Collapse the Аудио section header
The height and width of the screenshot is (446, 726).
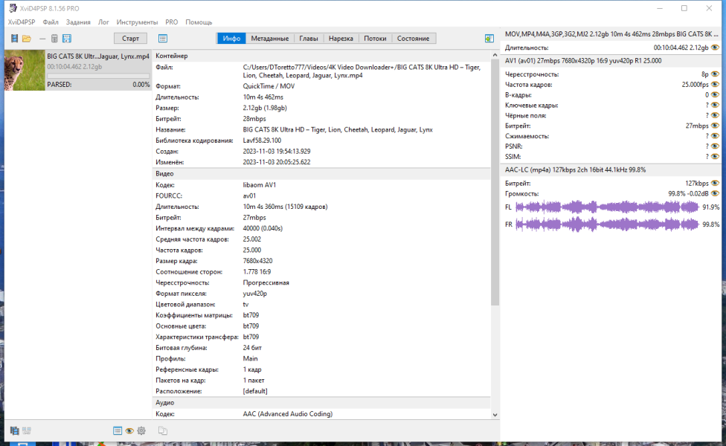(x=321, y=402)
